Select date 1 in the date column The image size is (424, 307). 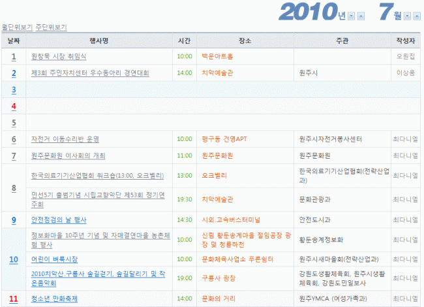pos(13,57)
